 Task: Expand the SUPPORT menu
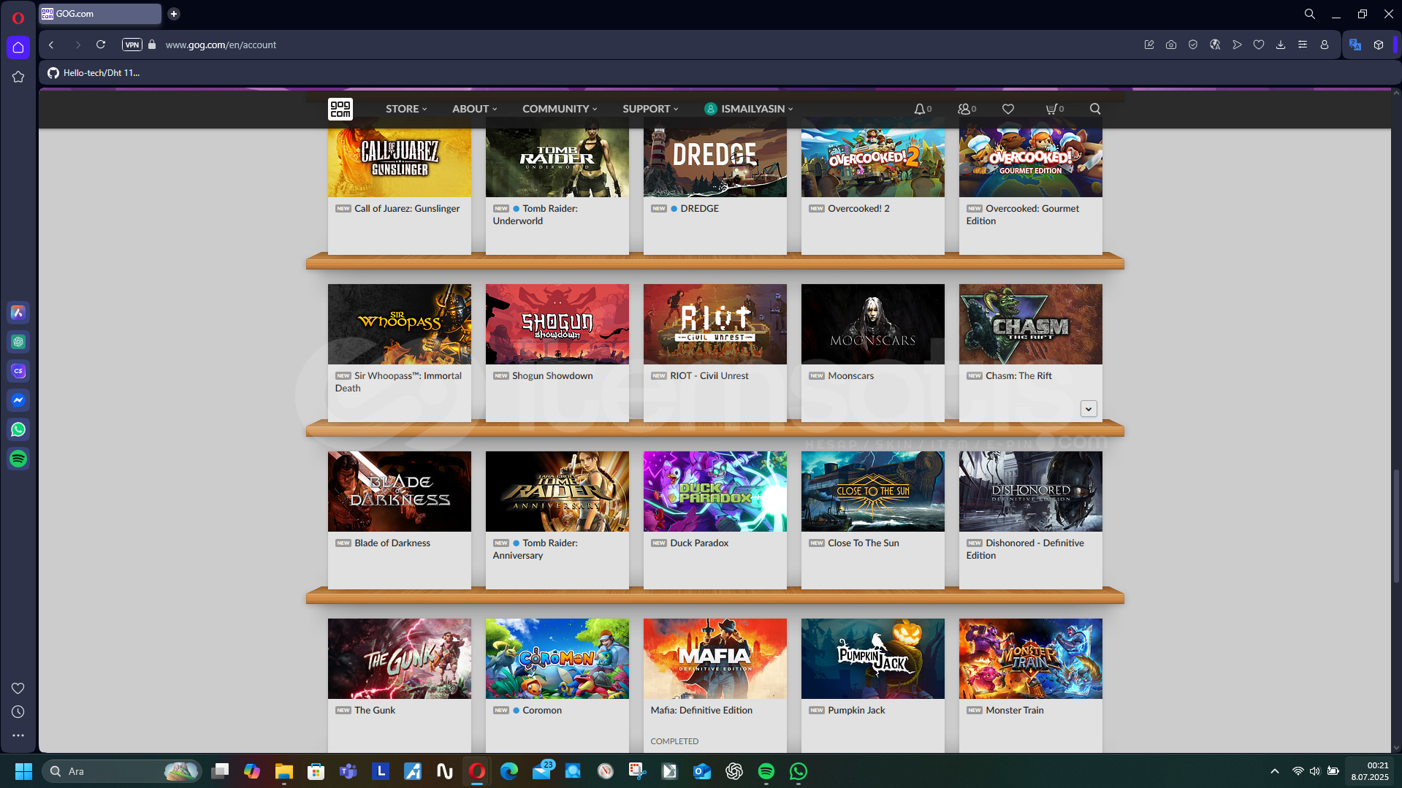[650, 109]
